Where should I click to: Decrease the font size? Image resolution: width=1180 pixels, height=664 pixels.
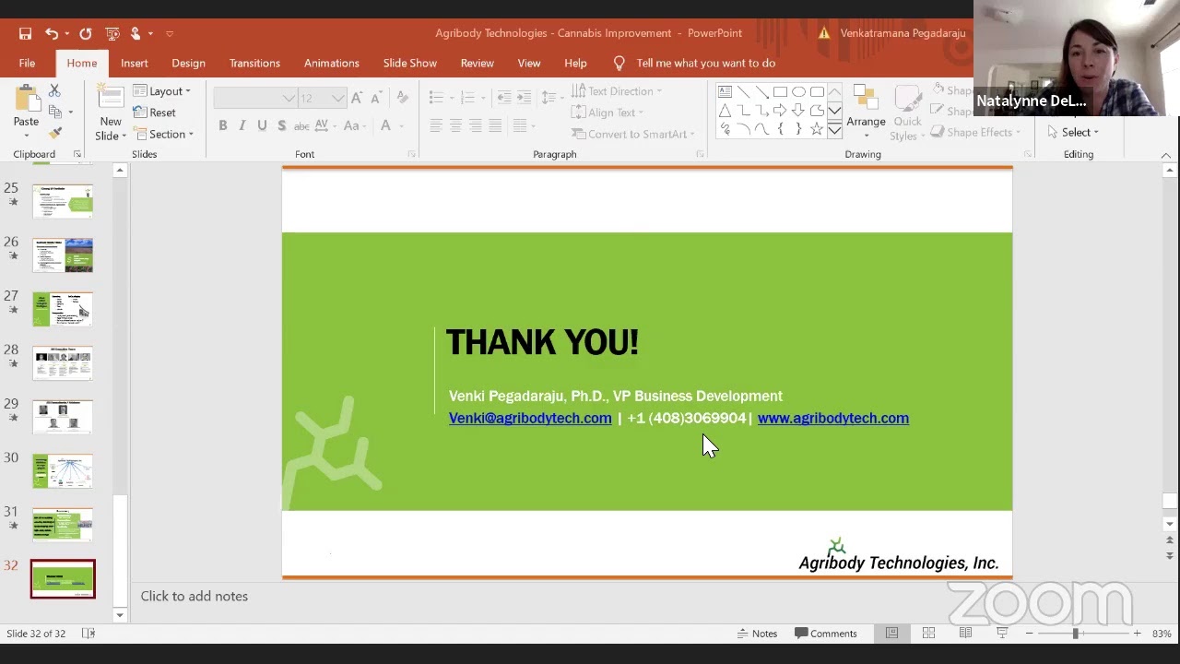coord(376,98)
